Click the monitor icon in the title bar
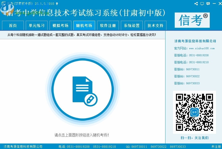222x149 pixels. pos(202,3)
